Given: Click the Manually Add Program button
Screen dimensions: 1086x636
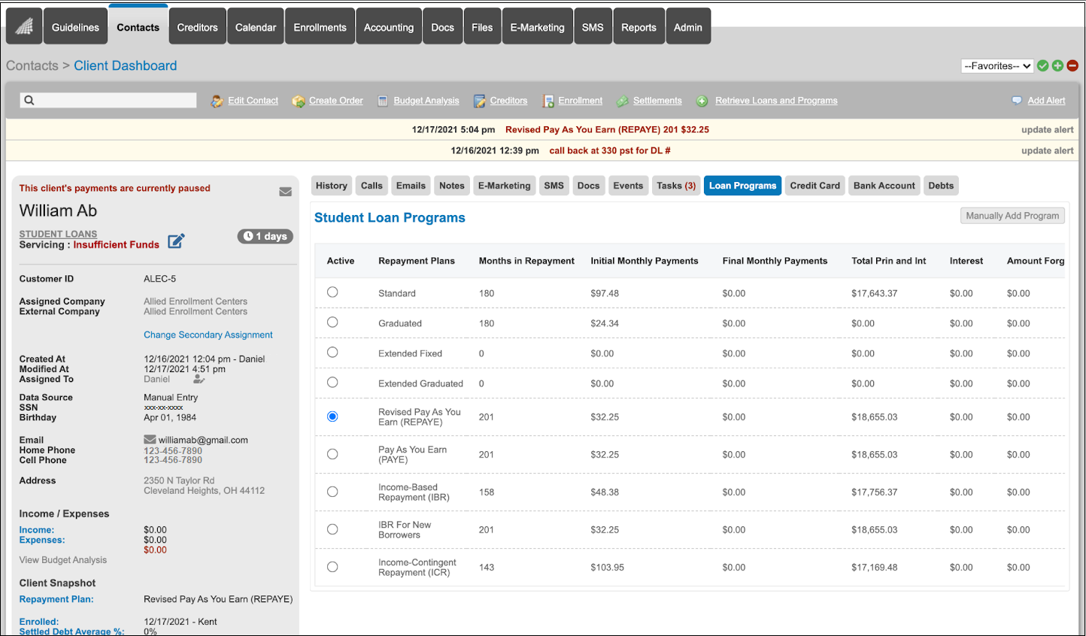Looking at the screenshot, I should point(1013,216).
